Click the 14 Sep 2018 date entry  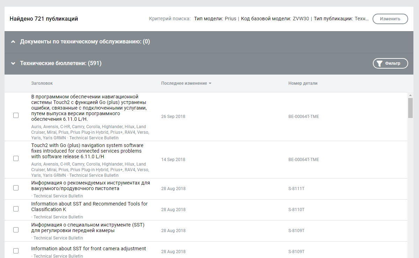pyautogui.click(x=173, y=160)
